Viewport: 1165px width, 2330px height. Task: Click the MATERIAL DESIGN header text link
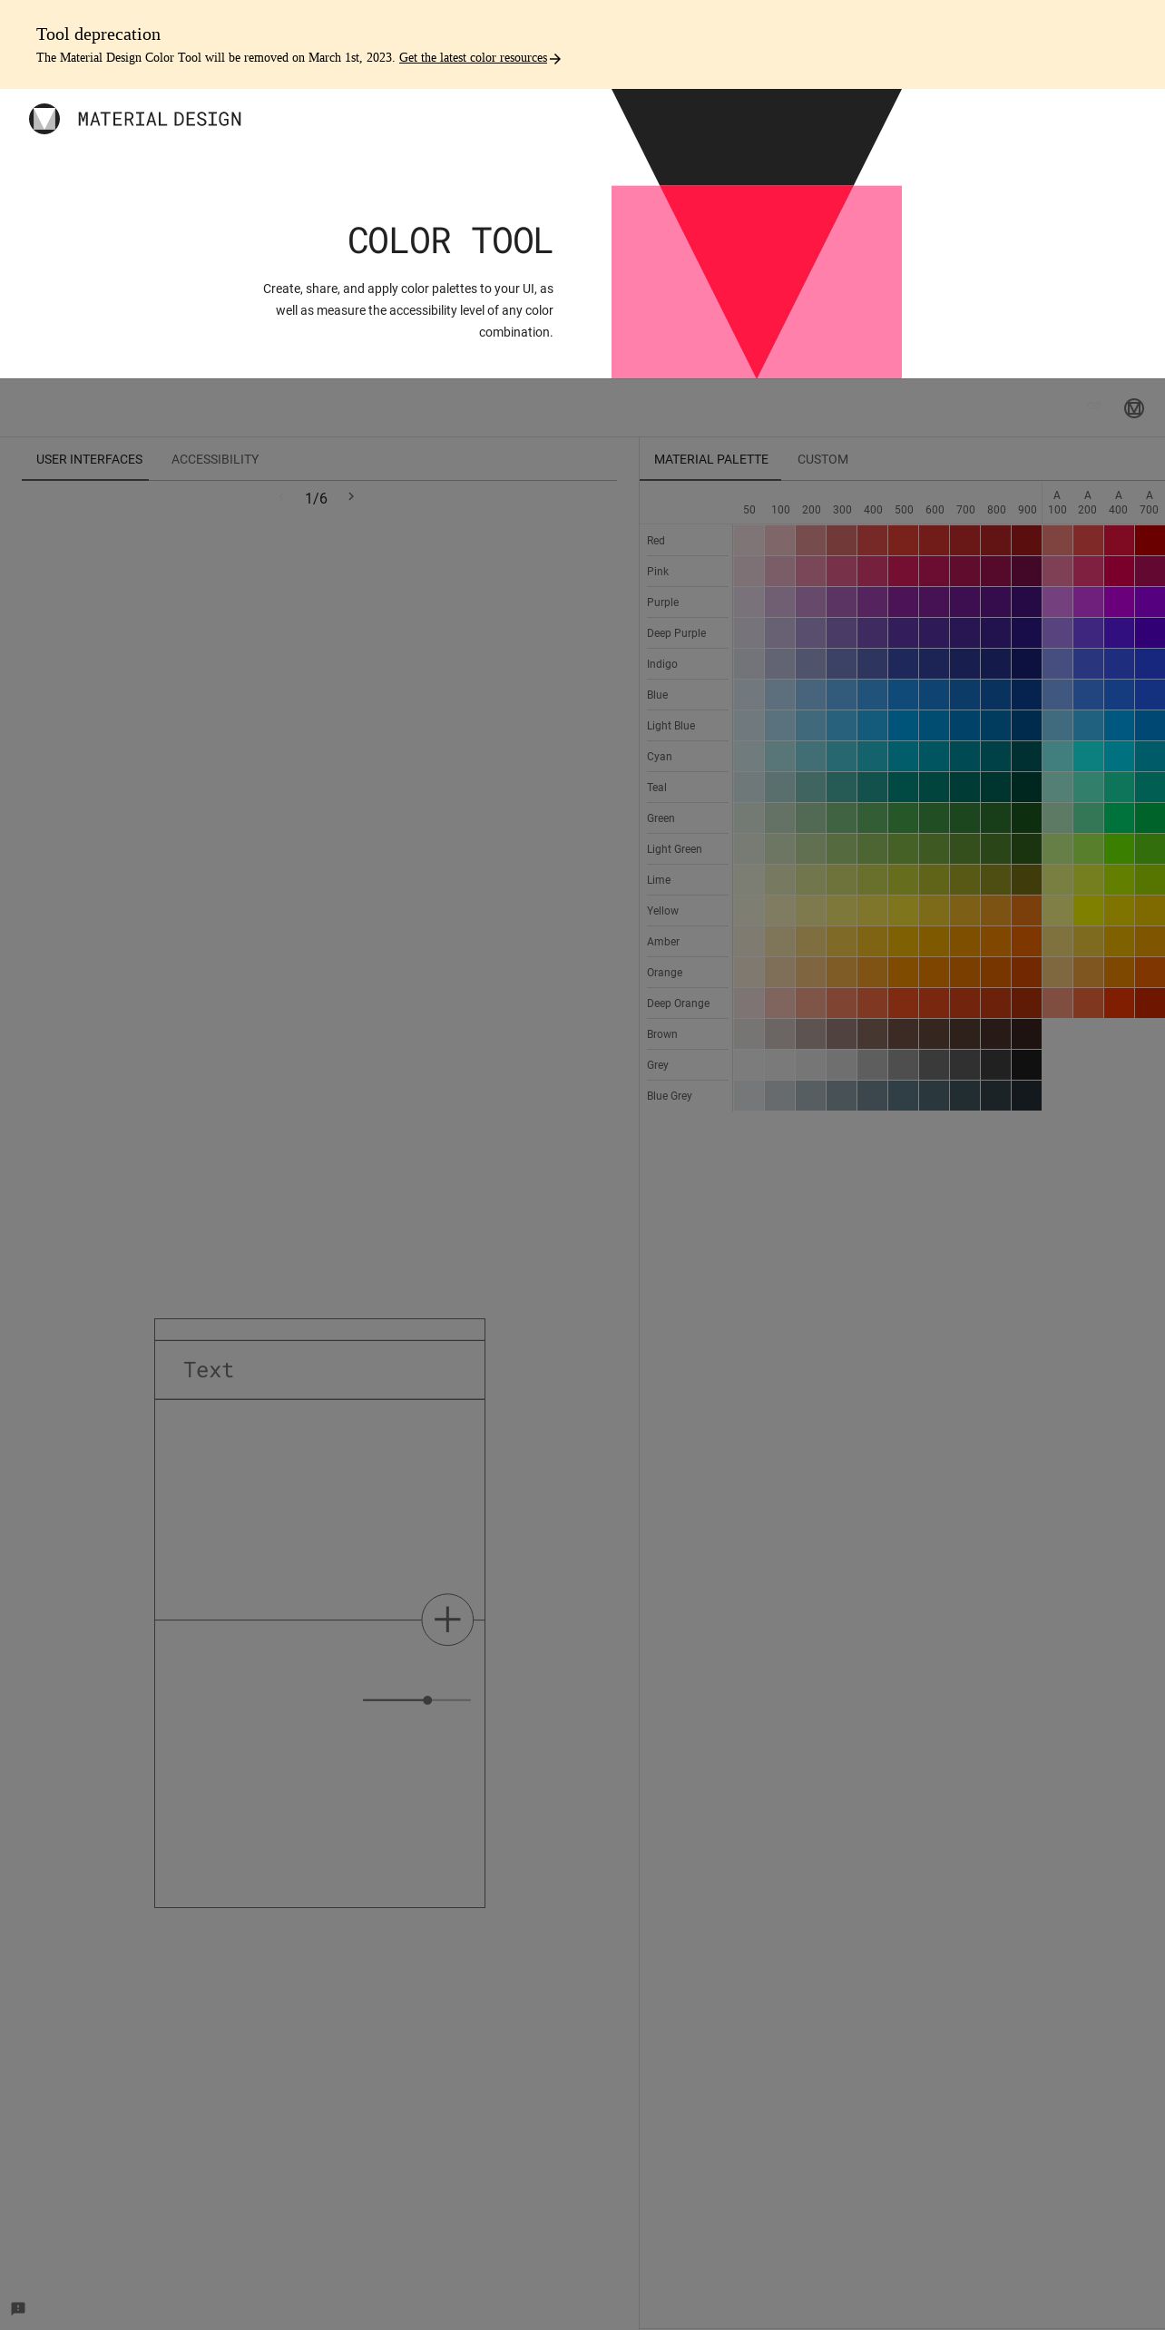(x=160, y=119)
